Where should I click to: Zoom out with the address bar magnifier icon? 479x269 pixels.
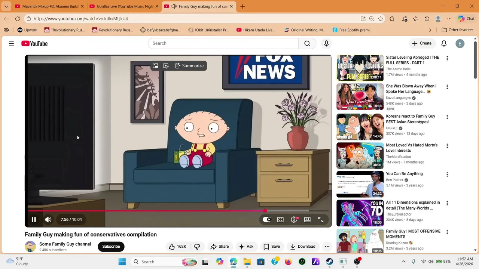click(372, 19)
